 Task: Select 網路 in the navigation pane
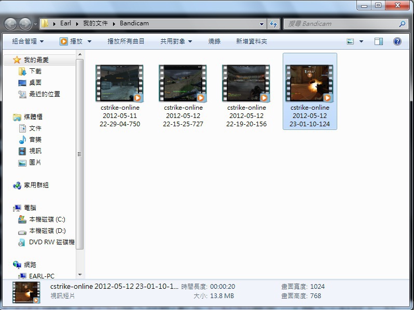point(30,264)
